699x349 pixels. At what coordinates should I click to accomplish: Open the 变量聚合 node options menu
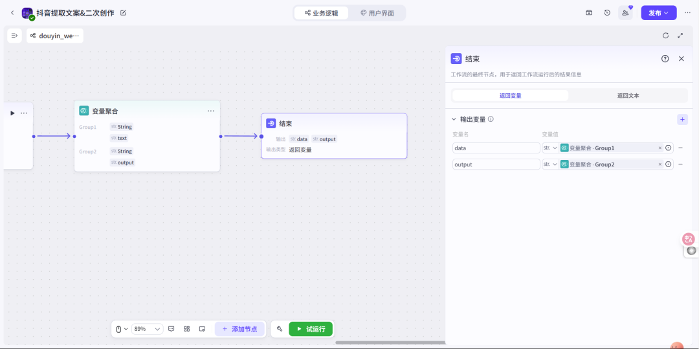coord(211,111)
